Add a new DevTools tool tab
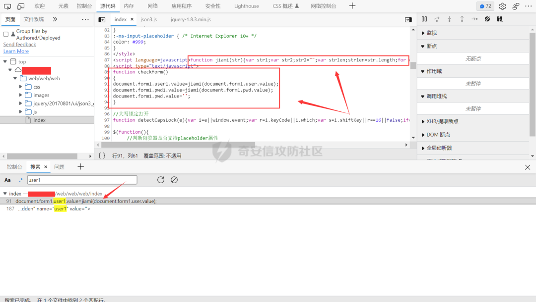Screen dimensions: 536x302 click(x=352, y=6)
